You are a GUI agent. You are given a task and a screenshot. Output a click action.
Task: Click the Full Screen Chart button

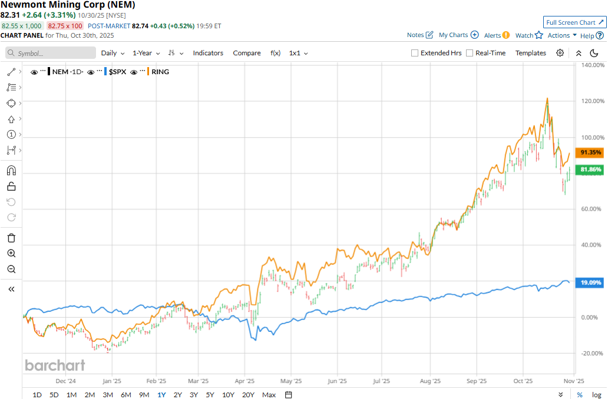pos(574,22)
